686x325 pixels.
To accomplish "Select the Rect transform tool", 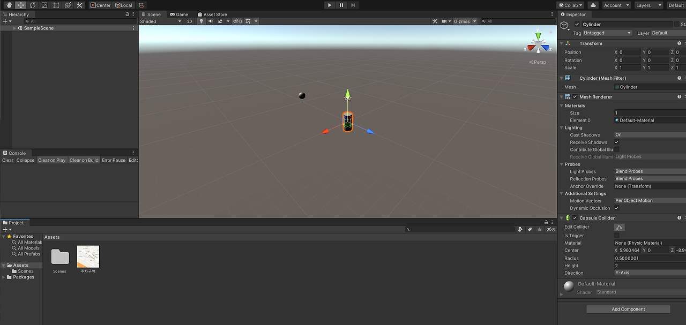I will (56, 5).
